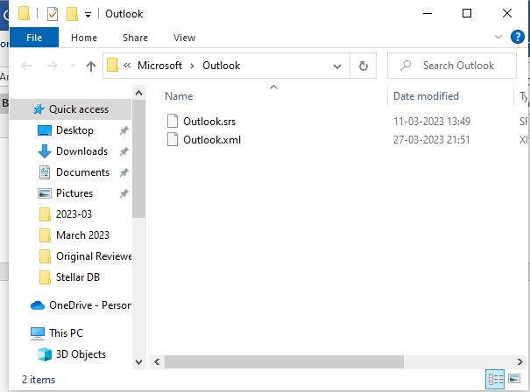The width and height of the screenshot is (530, 392).
Task: Go forward with the Forward arrow
Action: click(52, 66)
